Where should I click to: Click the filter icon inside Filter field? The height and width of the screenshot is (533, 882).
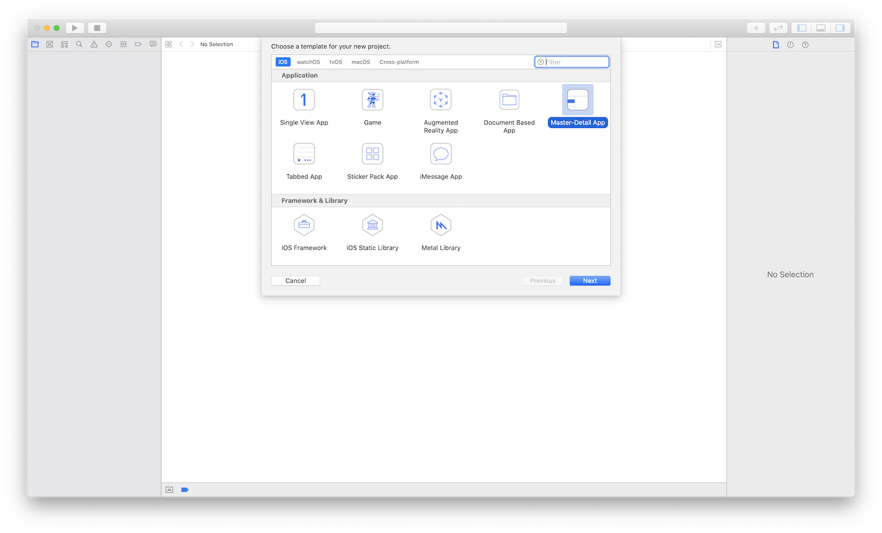540,62
